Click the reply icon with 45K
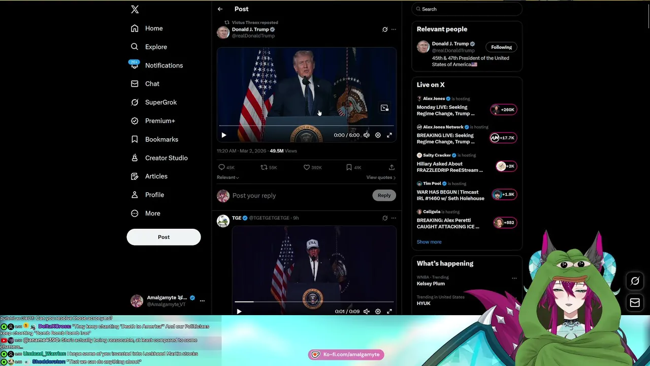Screen dimensions: 650x366 click(x=226, y=167)
